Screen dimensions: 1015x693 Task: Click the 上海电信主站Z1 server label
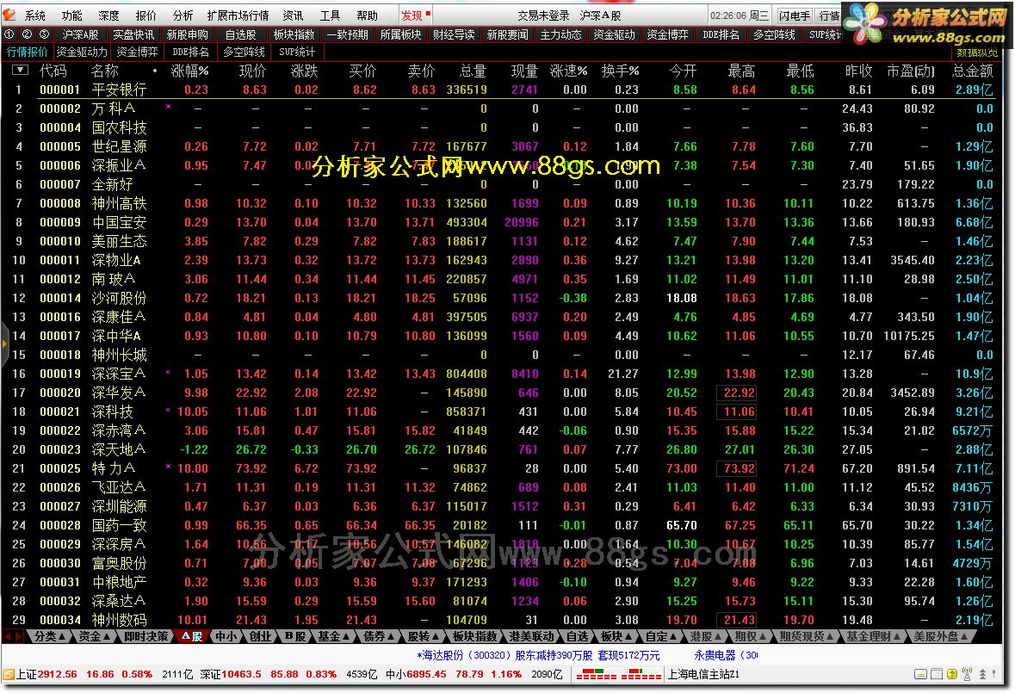703,674
